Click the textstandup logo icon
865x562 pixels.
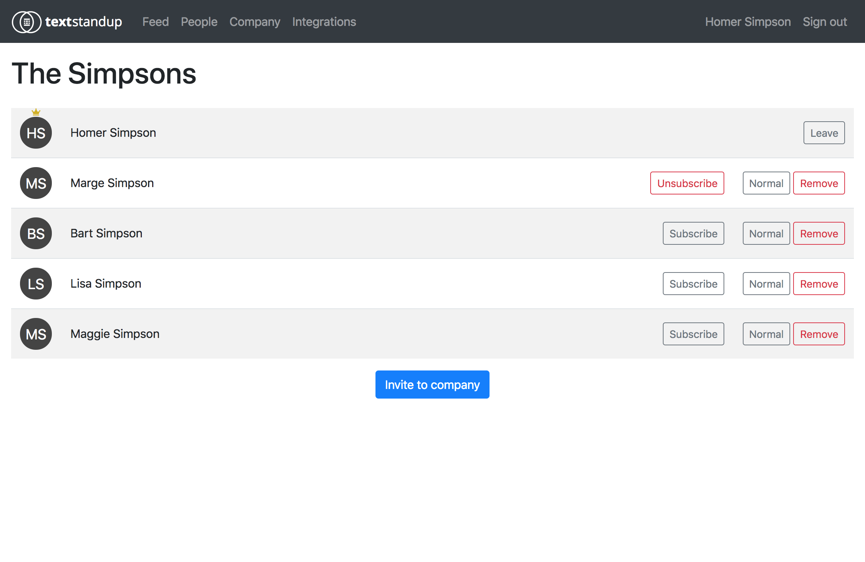pyautogui.click(x=26, y=22)
